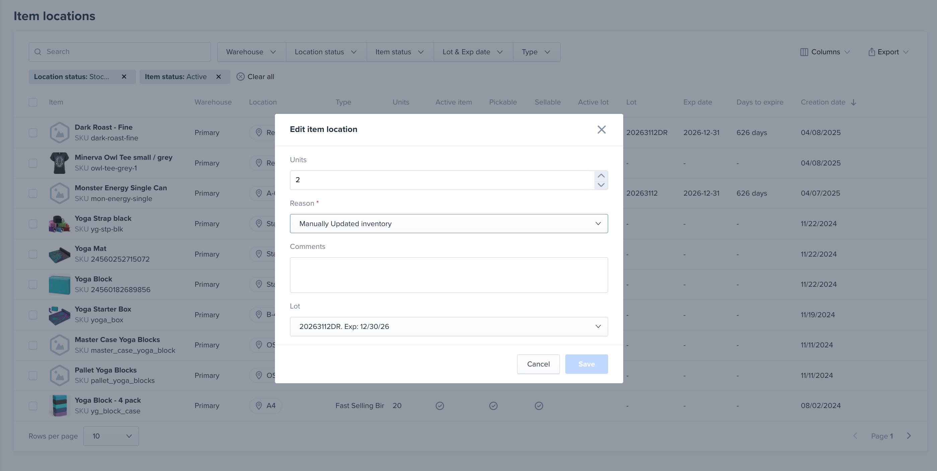
Task: Open the Reason dropdown
Action: click(448, 223)
